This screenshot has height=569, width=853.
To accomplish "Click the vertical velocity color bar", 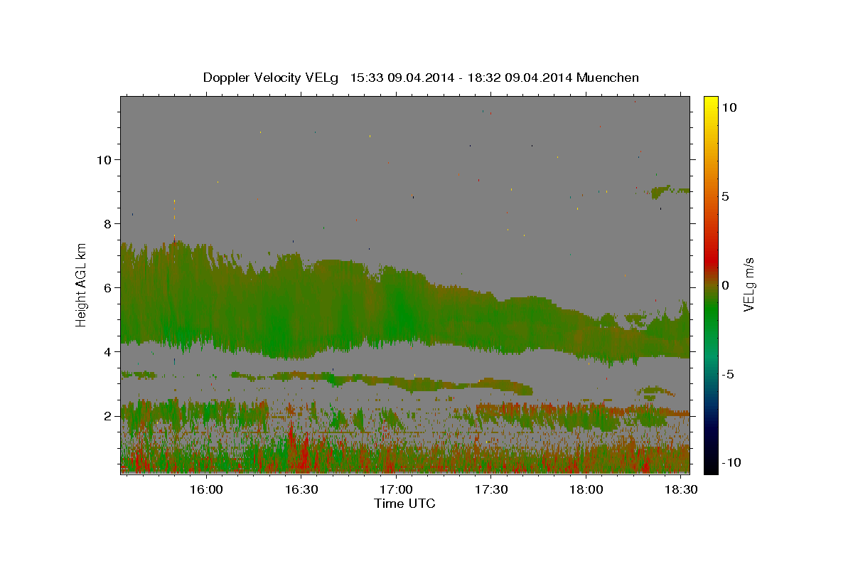I will pos(710,284).
